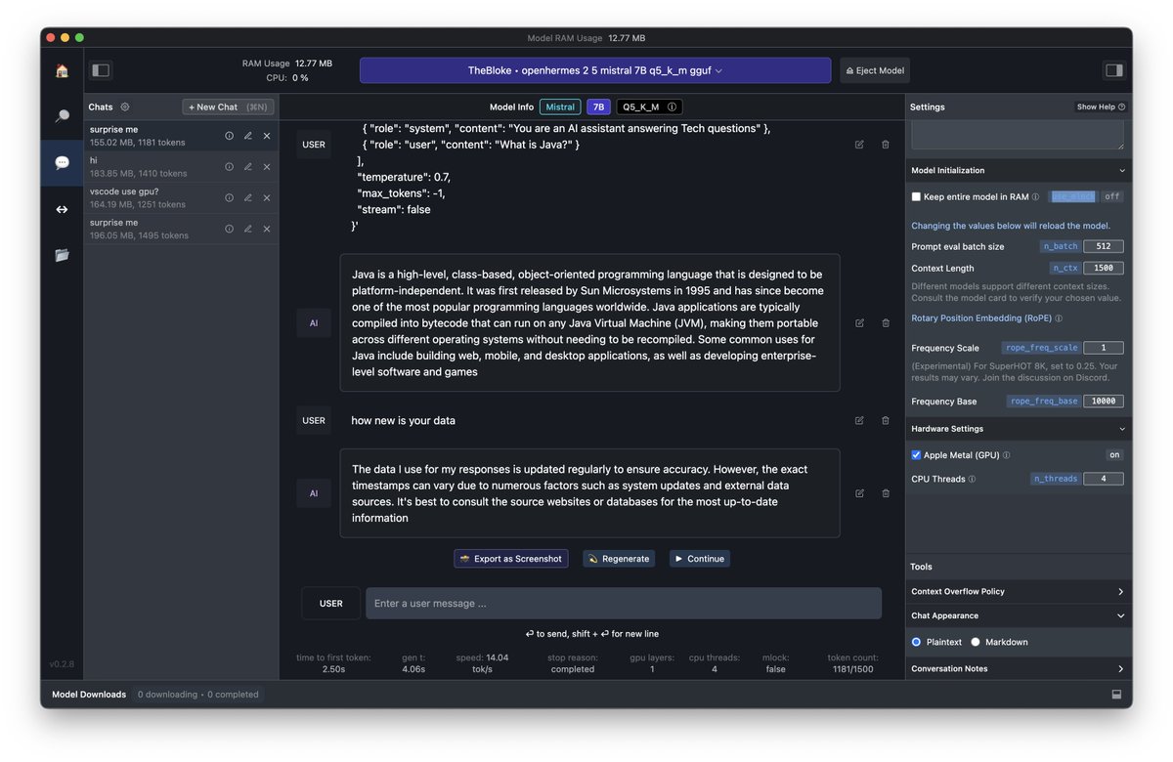Click the rope_freq_base field 10000

click(1104, 402)
